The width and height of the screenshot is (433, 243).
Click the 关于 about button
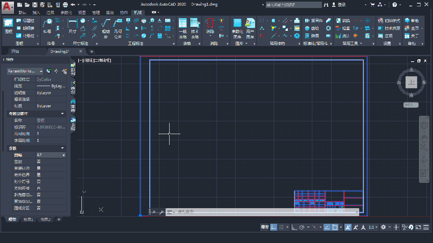click(x=412, y=36)
